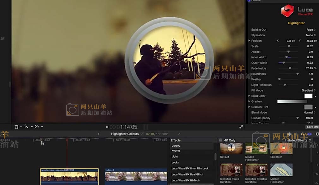
Task: Select Luca Visual FX Dual Glitch category
Action: click(x=187, y=174)
